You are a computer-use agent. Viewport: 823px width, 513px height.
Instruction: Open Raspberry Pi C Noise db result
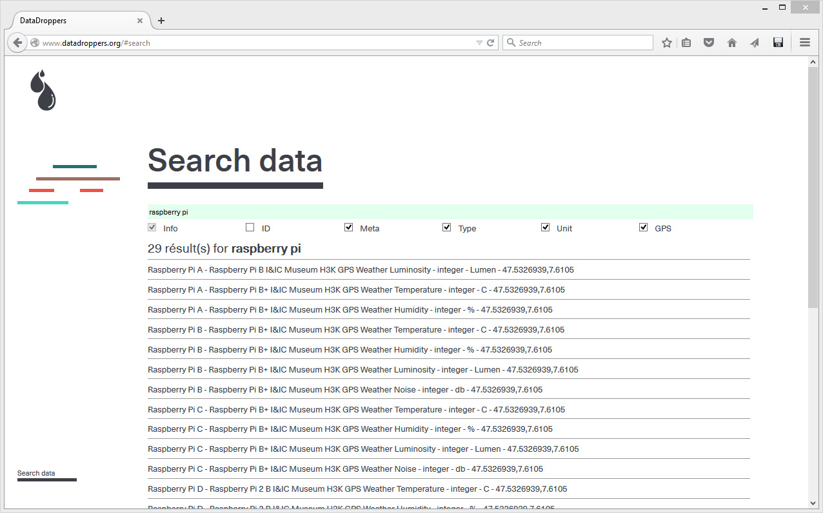tap(449, 469)
